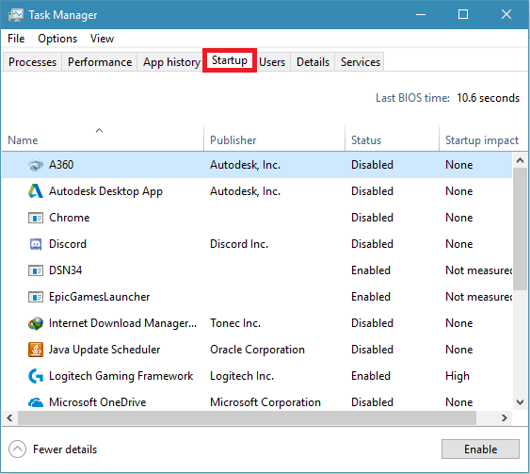Click the Java Update Scheduler icon
Screen dimensions: 530x474
pos(36,350)
